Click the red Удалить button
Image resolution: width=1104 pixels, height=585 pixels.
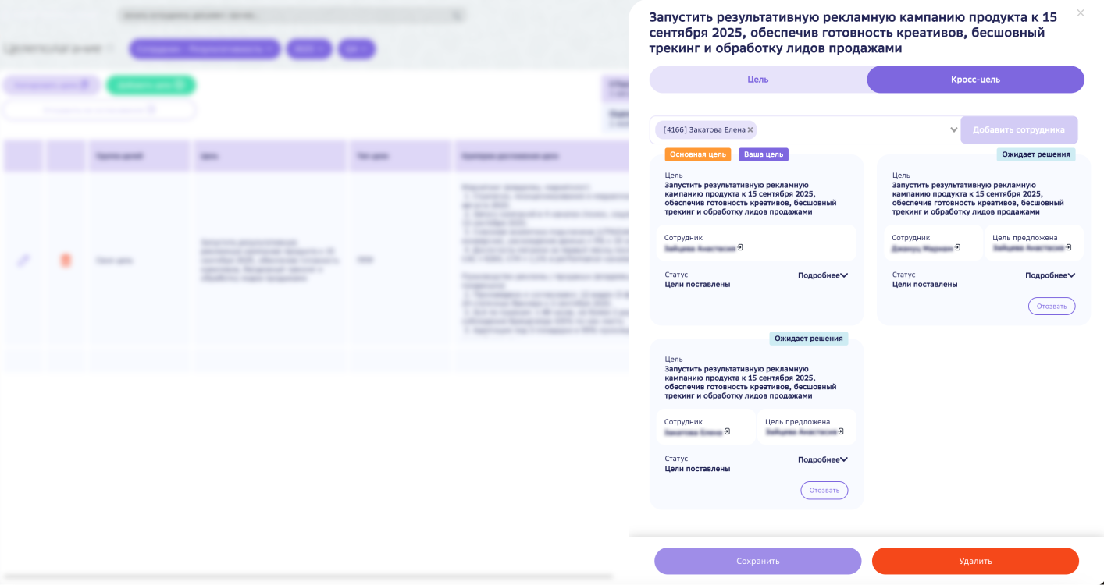[x=975, y=561]
